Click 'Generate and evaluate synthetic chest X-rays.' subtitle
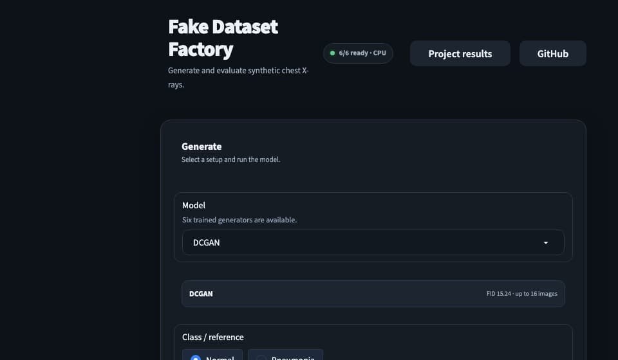 pos(238,78)
